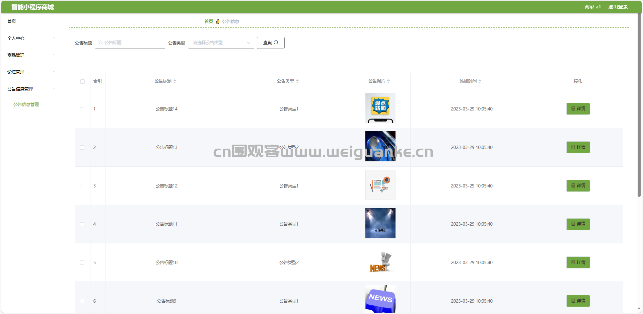
Task: Sort 公告图片 column with its sort arrows
Action: point(388,81)
